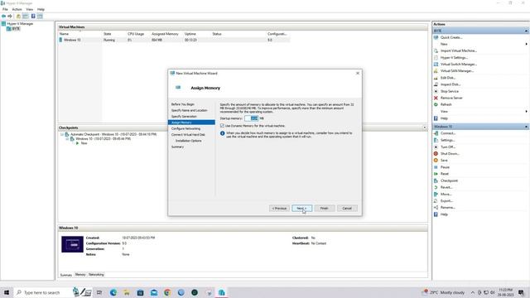Expand the View submenu arrow in Actions
The image size is (530, 298).
527,112
